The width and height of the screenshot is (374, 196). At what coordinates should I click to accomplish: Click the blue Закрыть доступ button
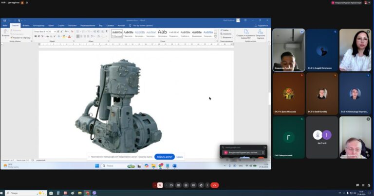pyautogui.click(x=165, y=157)
